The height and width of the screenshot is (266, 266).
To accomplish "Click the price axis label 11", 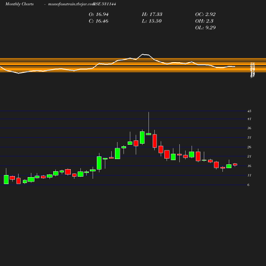I will [x=250, y=176].
